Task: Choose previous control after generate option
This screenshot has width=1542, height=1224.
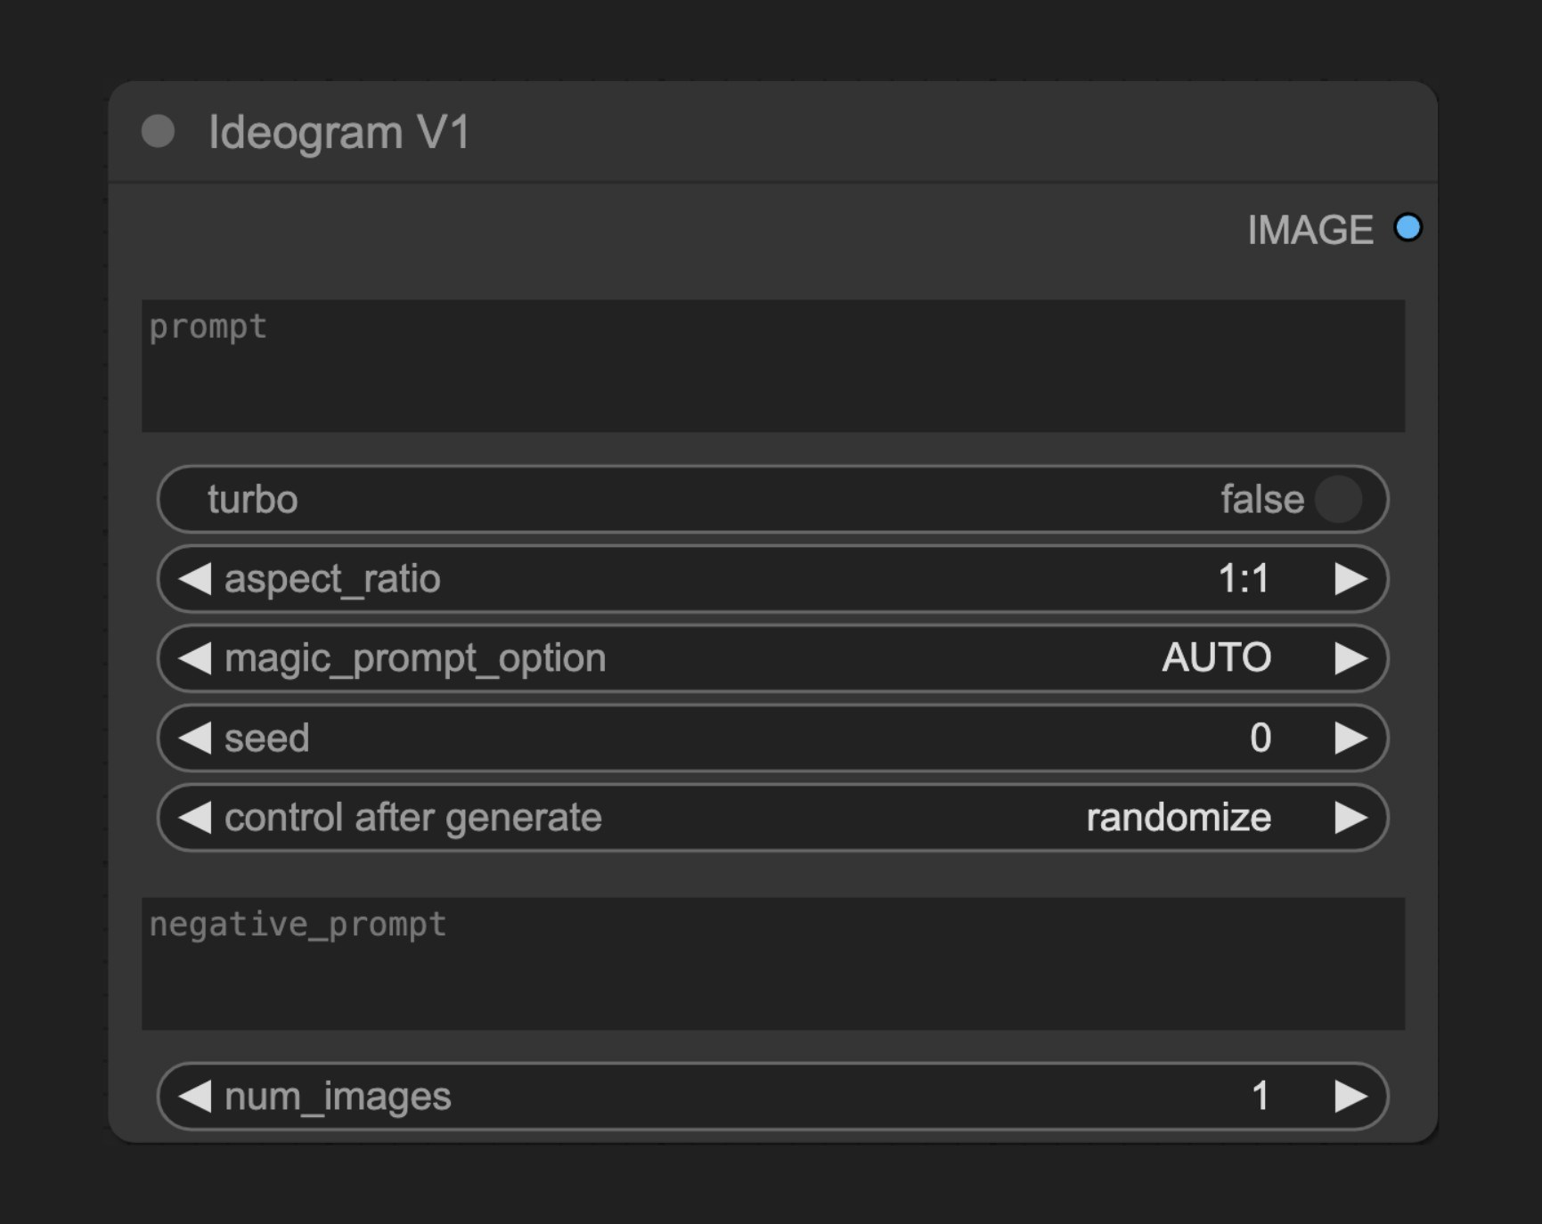Action: (195, 818)
